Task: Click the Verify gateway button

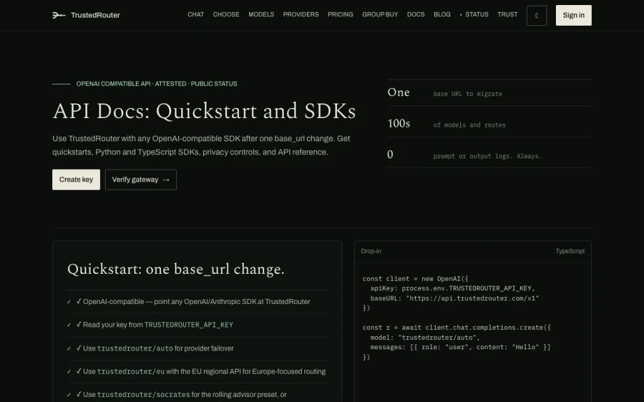Action: click(x=140, y=180)
